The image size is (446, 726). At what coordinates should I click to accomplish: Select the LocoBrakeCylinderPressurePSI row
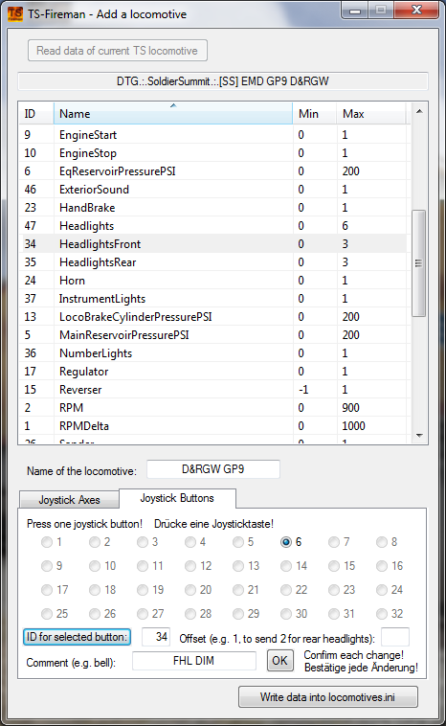click(214, 317)
